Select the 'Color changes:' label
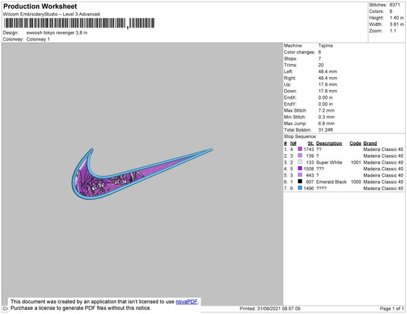The width and height of the screenshot is (407, 314). [x=299, y=52]
